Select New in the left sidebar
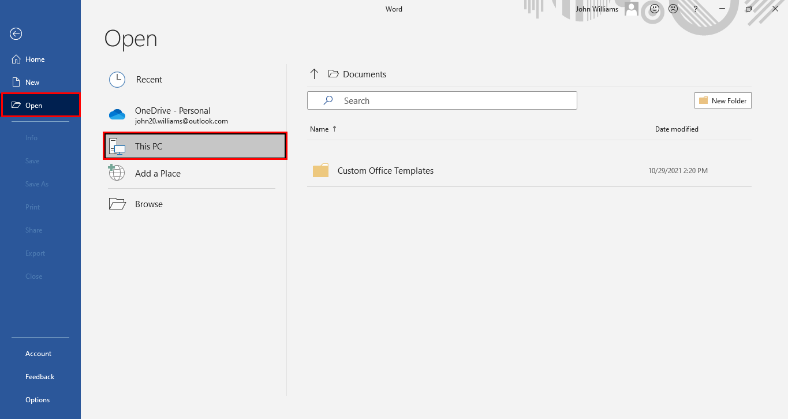788x419 pixels. [x=40, y=83]
